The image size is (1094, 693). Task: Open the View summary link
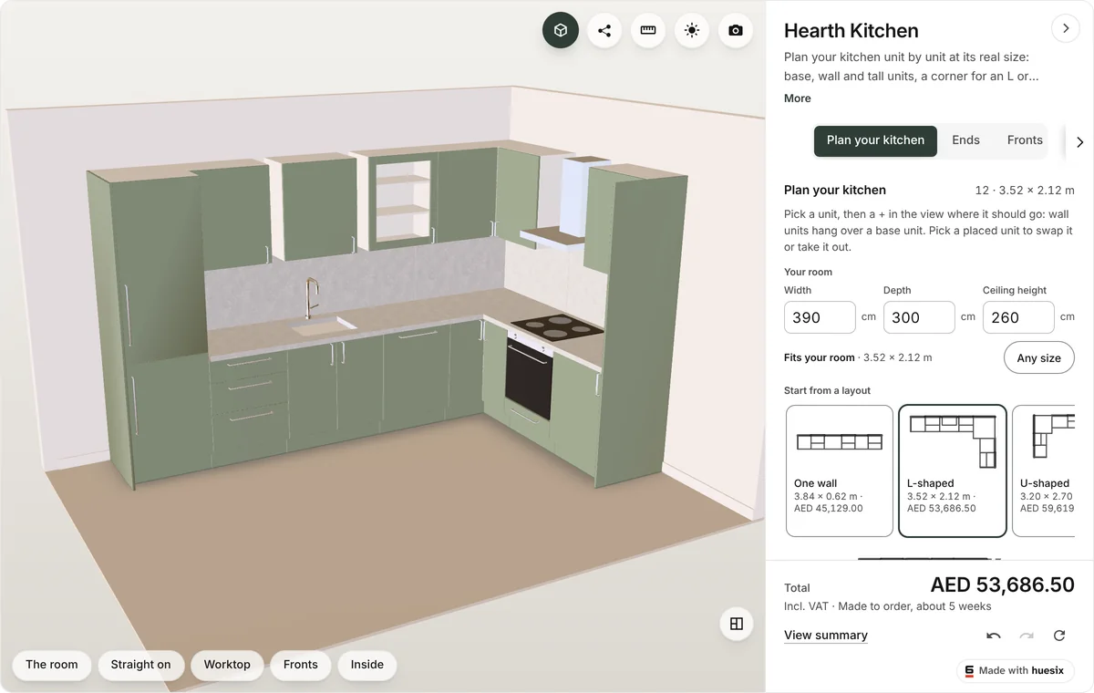(x=826, y=636)
